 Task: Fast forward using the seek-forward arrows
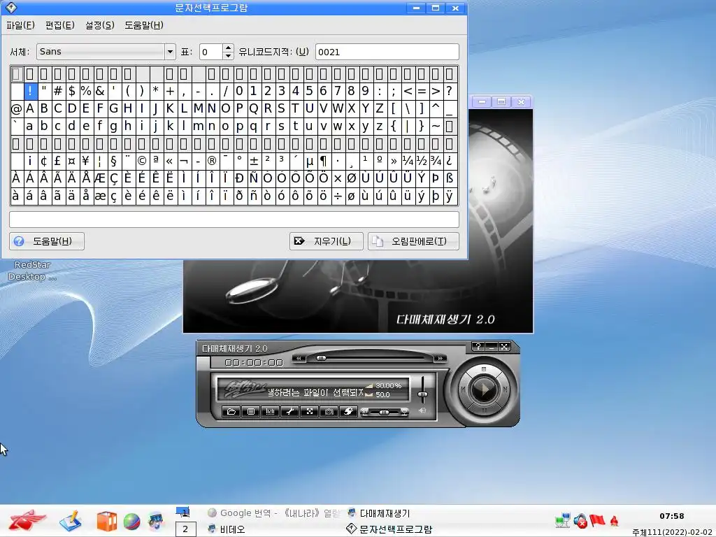(441, 359)
